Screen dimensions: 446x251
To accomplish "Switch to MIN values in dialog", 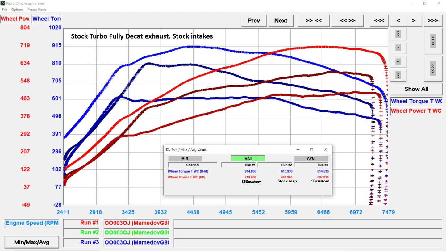I will (x=185, y=158).
